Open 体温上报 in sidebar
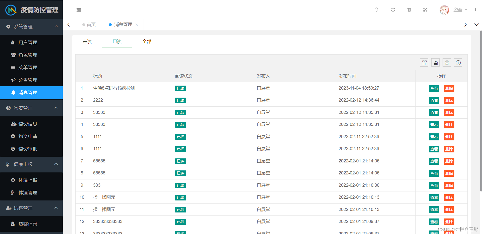Viewport: 482px width, 234px height. [x=31, y=180]
